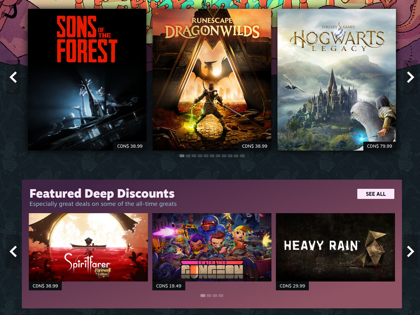Click the CDN$ 79.99 Hogwarts Legacy price tag

click(x=379, y=146)
